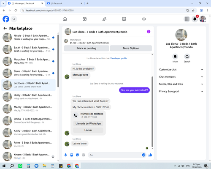Choose a sticker icon

click(78, 155)
